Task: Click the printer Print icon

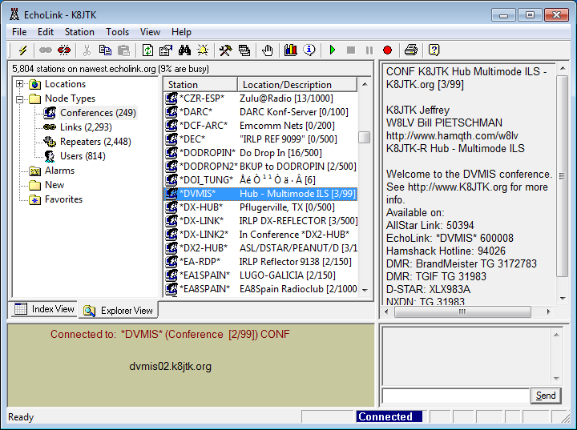Action: pos(410,50)
